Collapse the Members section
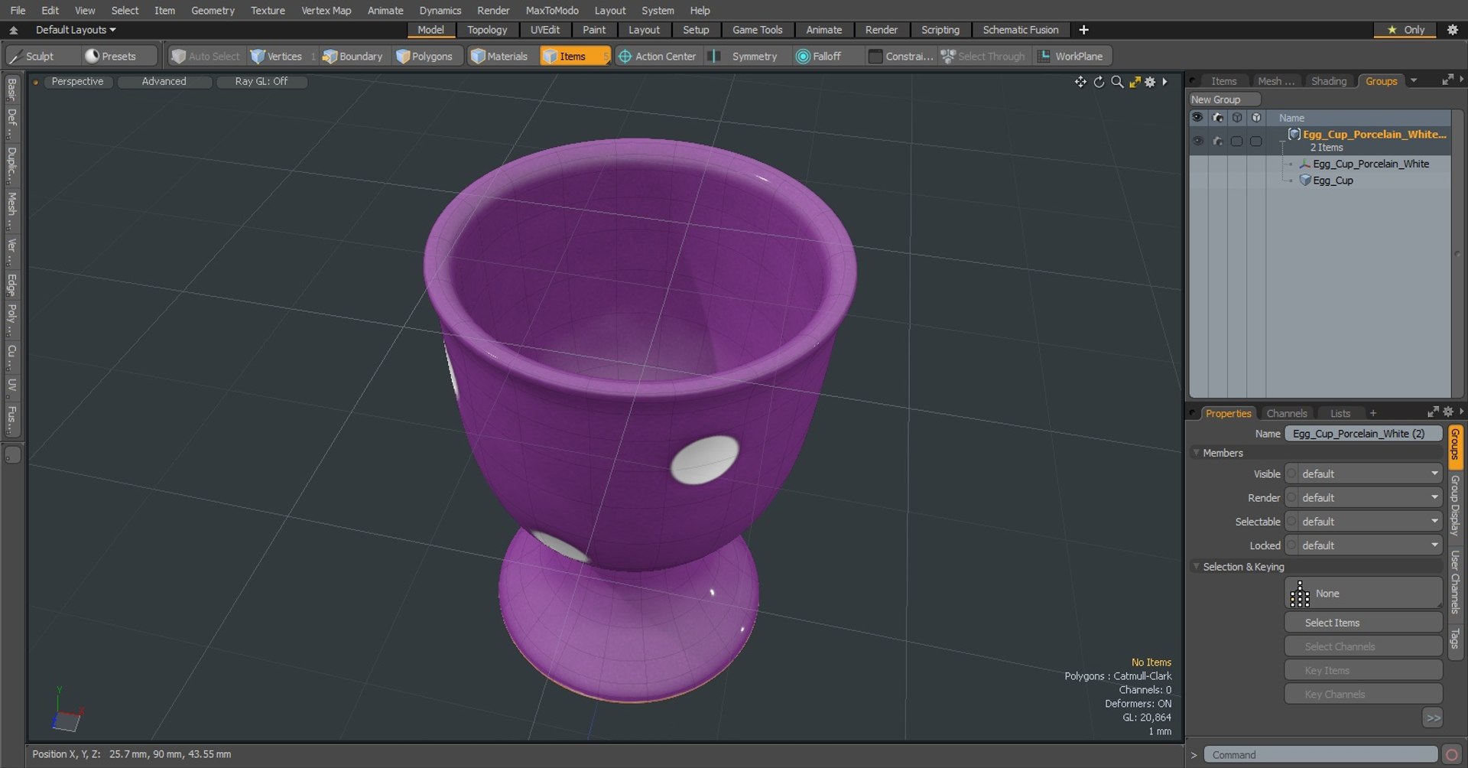This screenshot has width=1468, height=768. (x=1197, y=453)
